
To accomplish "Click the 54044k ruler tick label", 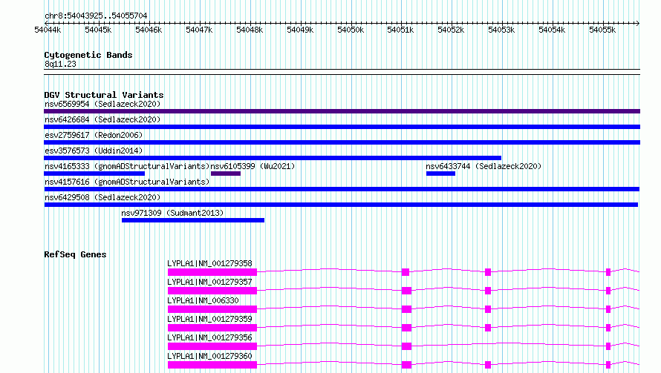I will 48,30.
